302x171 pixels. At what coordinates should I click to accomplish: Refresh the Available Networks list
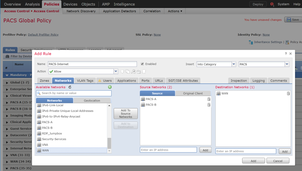[70, 87]
